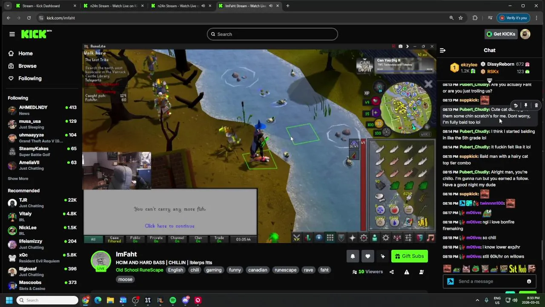Click the share icon next to Viewers

click(391, 272)
